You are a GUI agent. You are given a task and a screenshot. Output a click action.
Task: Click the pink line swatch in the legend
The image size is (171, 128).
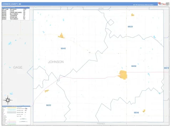[x=12, y=122]
